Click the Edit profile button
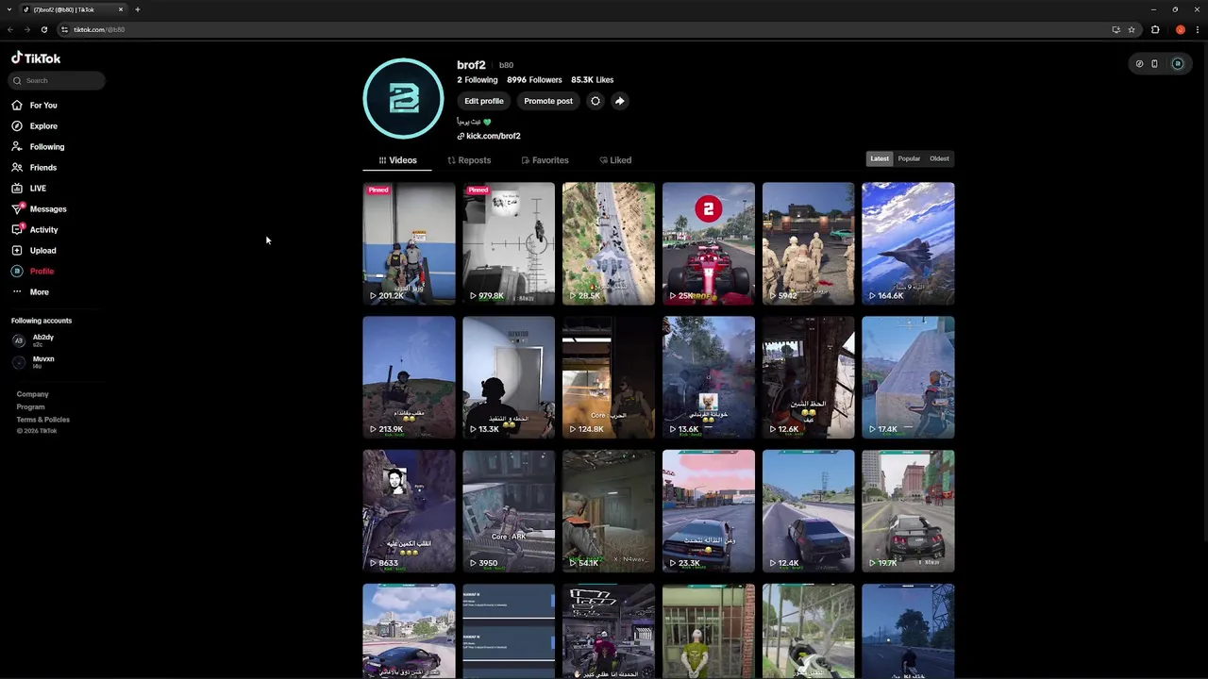This screenshot has width=1208, height=679. [483, 101]
